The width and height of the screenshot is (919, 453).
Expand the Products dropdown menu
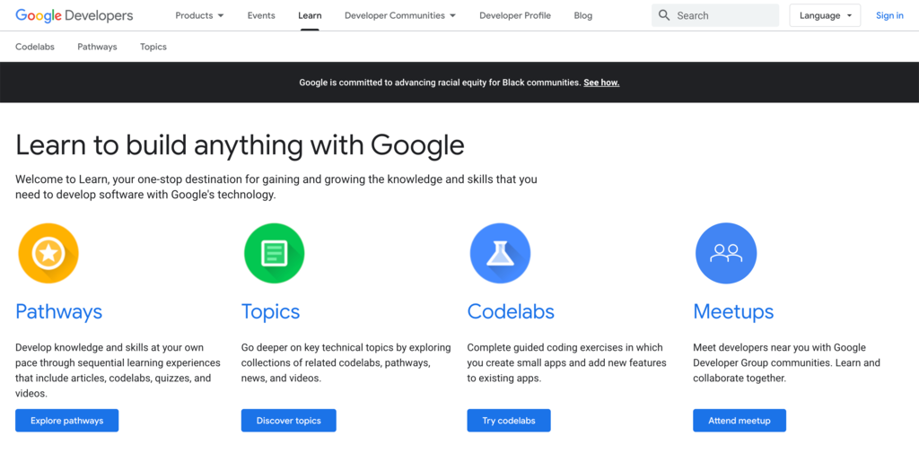click(199, 15)
